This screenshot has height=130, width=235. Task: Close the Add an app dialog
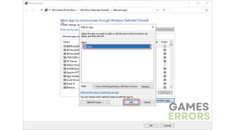(153, 27)
